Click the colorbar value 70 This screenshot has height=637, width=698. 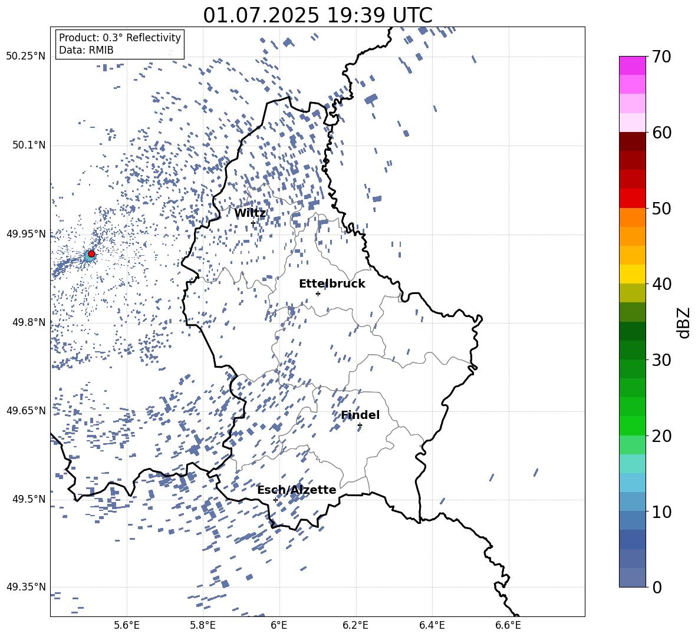click(661, 57)
